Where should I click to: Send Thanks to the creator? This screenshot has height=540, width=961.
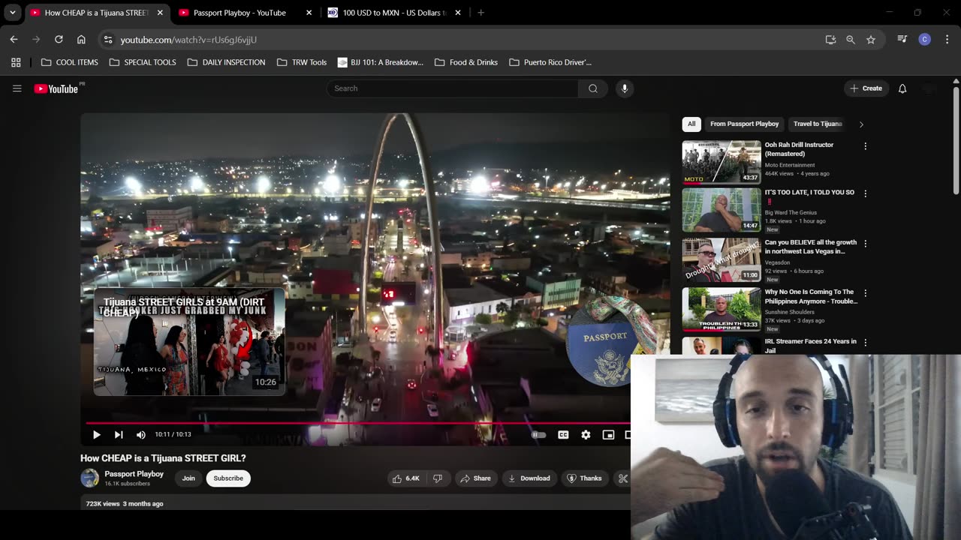click(x=584, y=478)
